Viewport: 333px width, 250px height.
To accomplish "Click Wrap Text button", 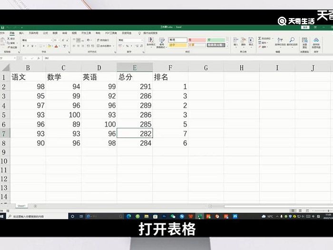I will (103, 40).
